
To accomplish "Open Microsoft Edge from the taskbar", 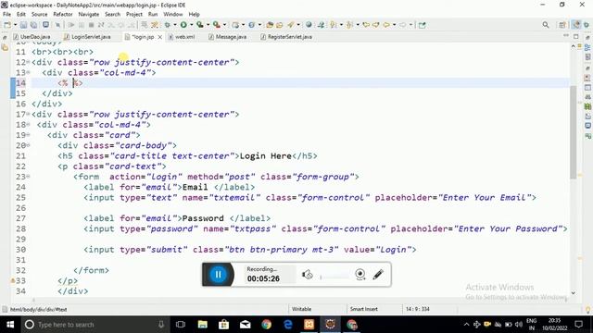I will click(288, 325).
